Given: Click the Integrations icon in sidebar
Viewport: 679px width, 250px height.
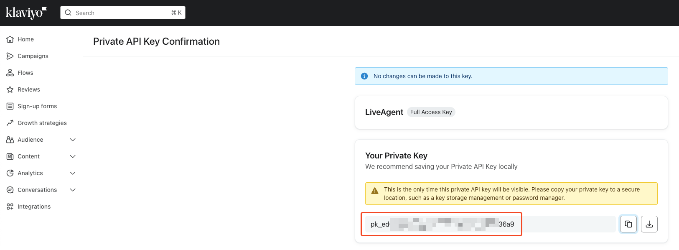Looking at the screenshot, I should (x=10, y=207).
